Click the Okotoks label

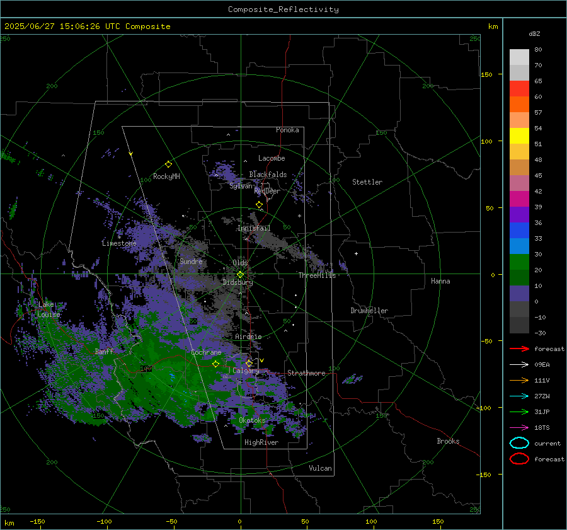click(x=252, y=420)
